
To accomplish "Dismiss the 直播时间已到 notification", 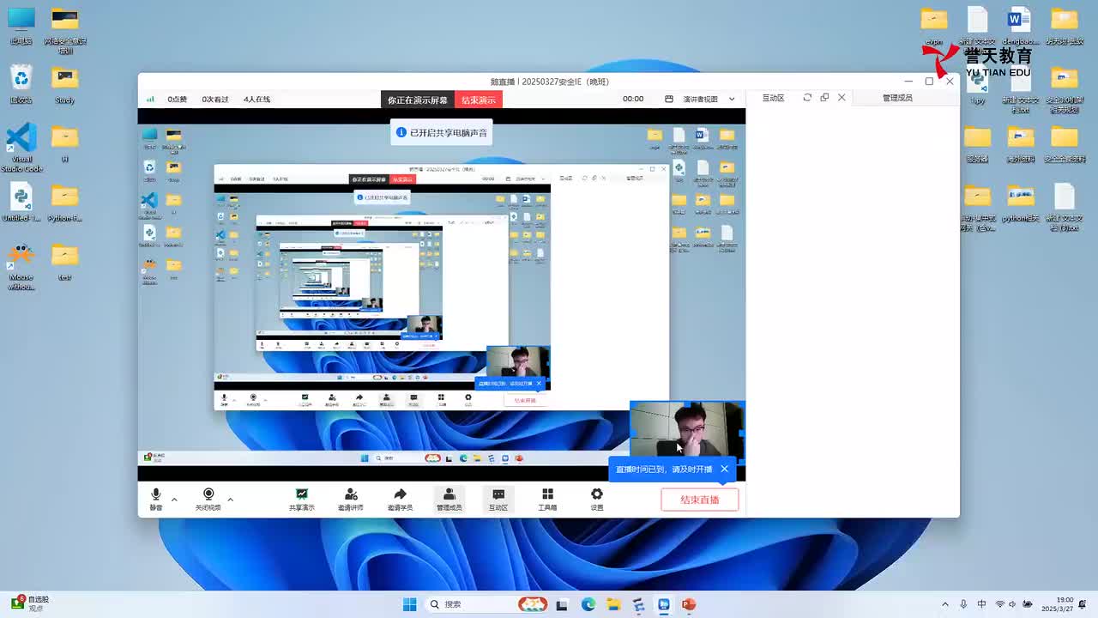I will (725, 469).
